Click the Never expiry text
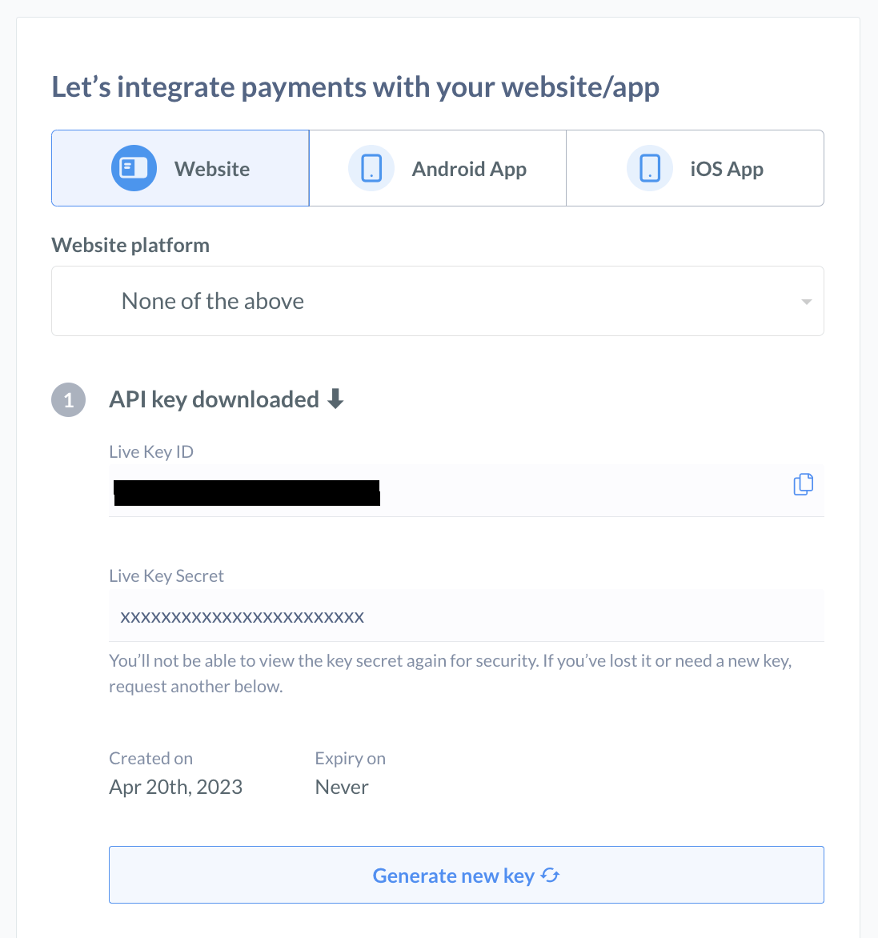The height and width of the screenshot is (938, 878). coord(342,787)
